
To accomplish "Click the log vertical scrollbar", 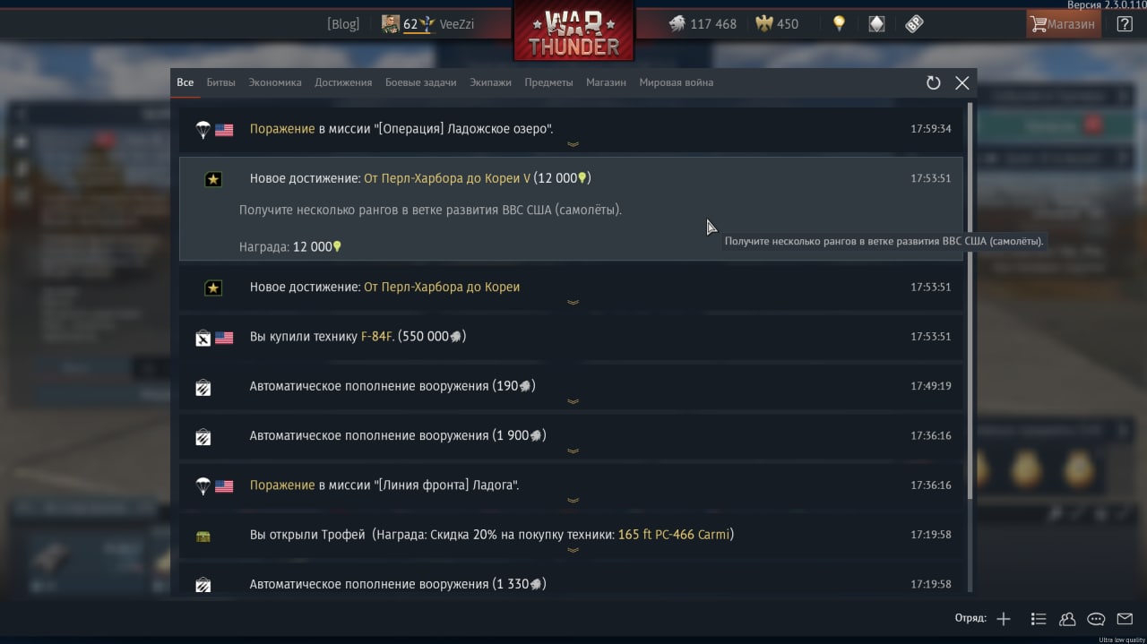I will point(969,302).
